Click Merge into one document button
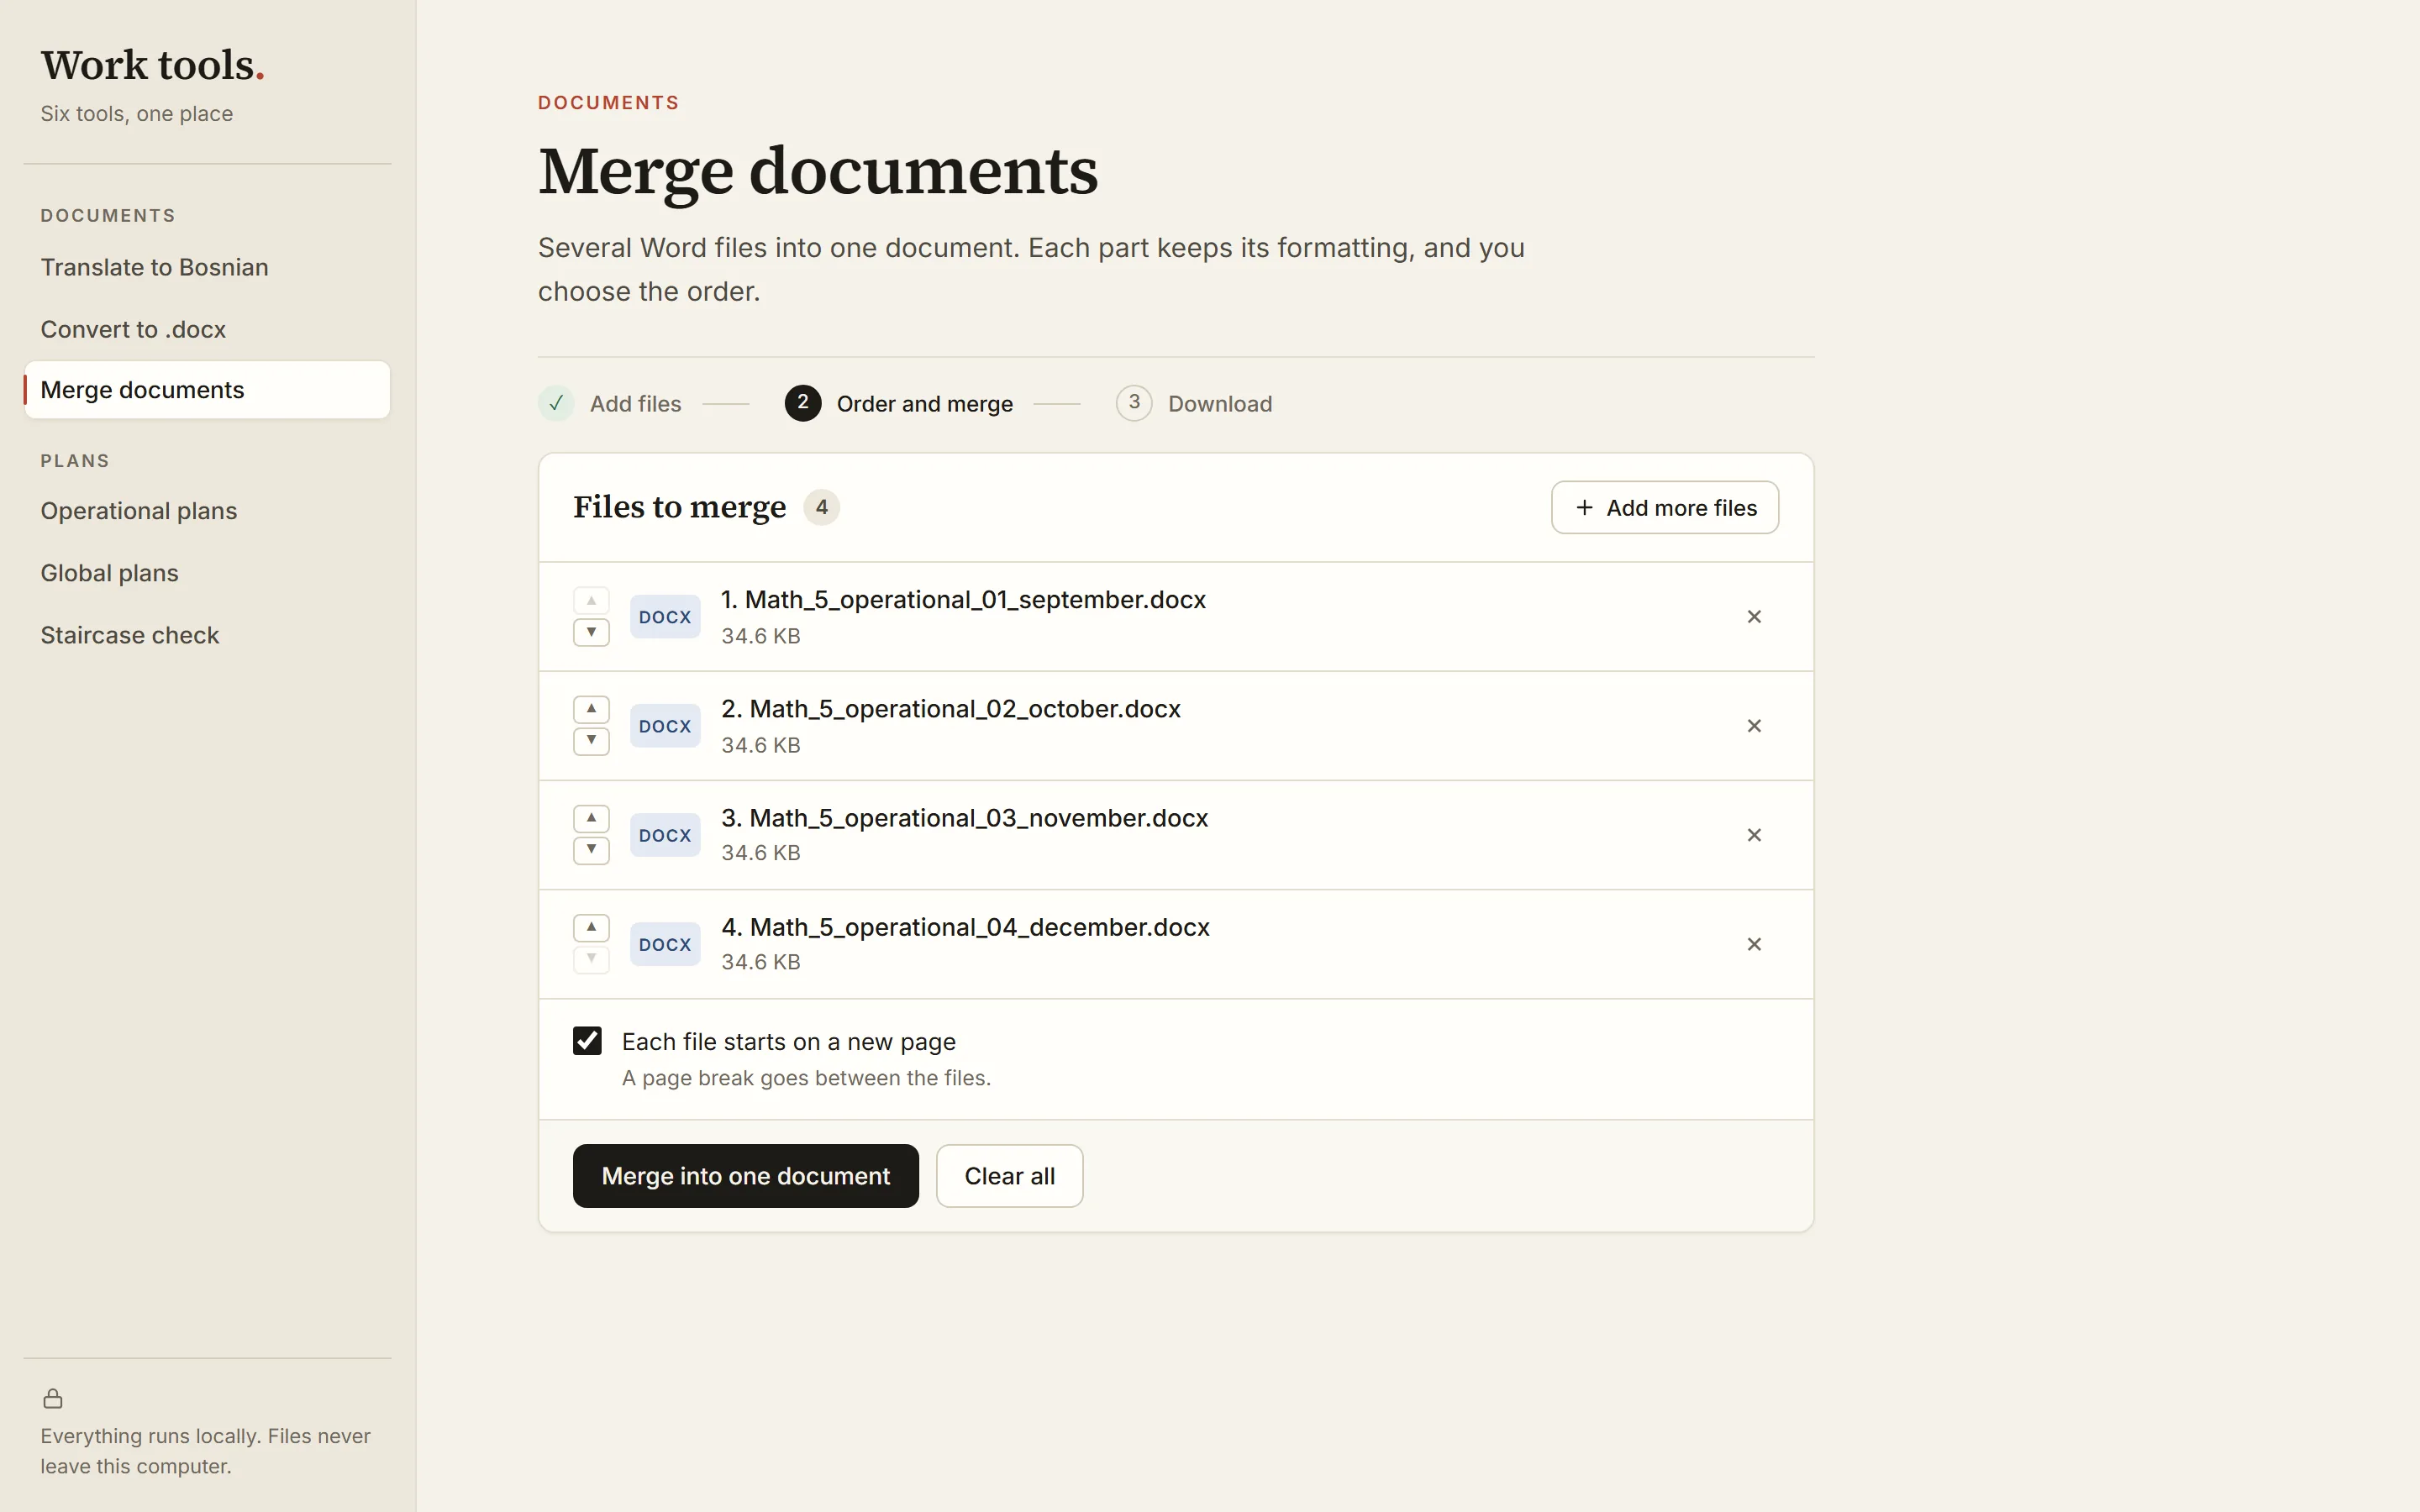Screen dimensions: 2420x1512 tap(746, 1176)
